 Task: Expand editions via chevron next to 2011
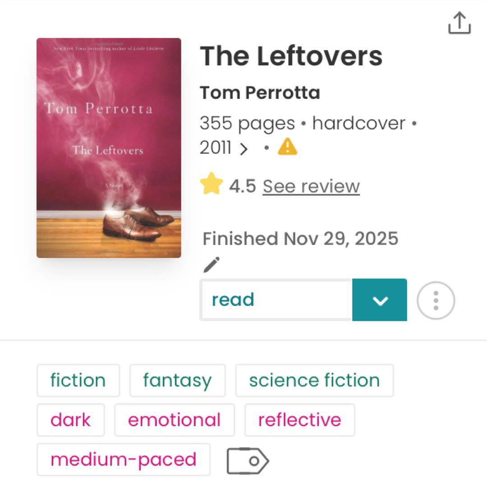[x=244, y=148]
